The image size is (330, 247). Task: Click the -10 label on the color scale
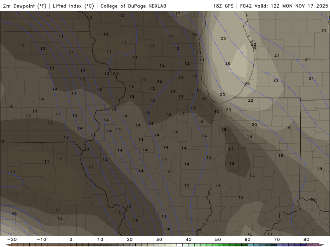(41, 240)
